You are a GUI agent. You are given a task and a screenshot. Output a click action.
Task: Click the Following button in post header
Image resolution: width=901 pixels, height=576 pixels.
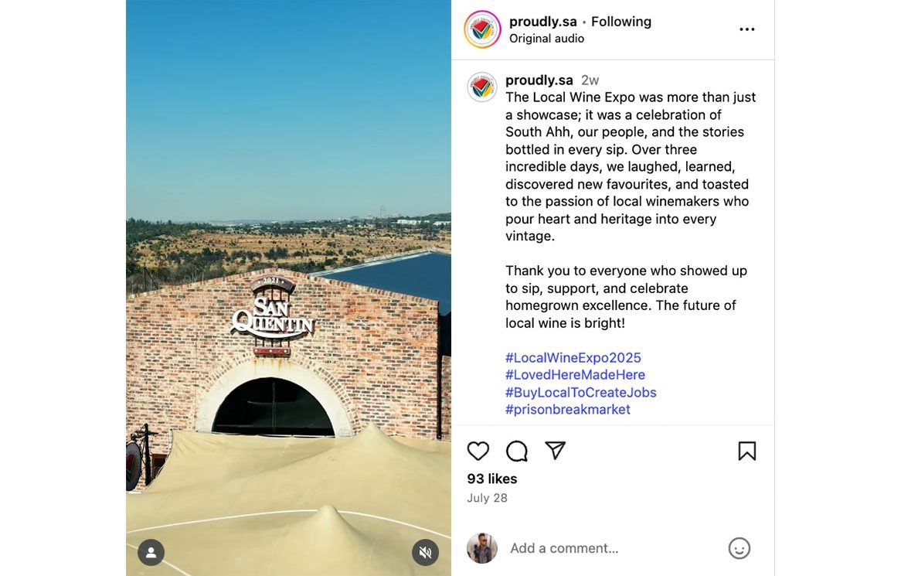click(621, 22)
